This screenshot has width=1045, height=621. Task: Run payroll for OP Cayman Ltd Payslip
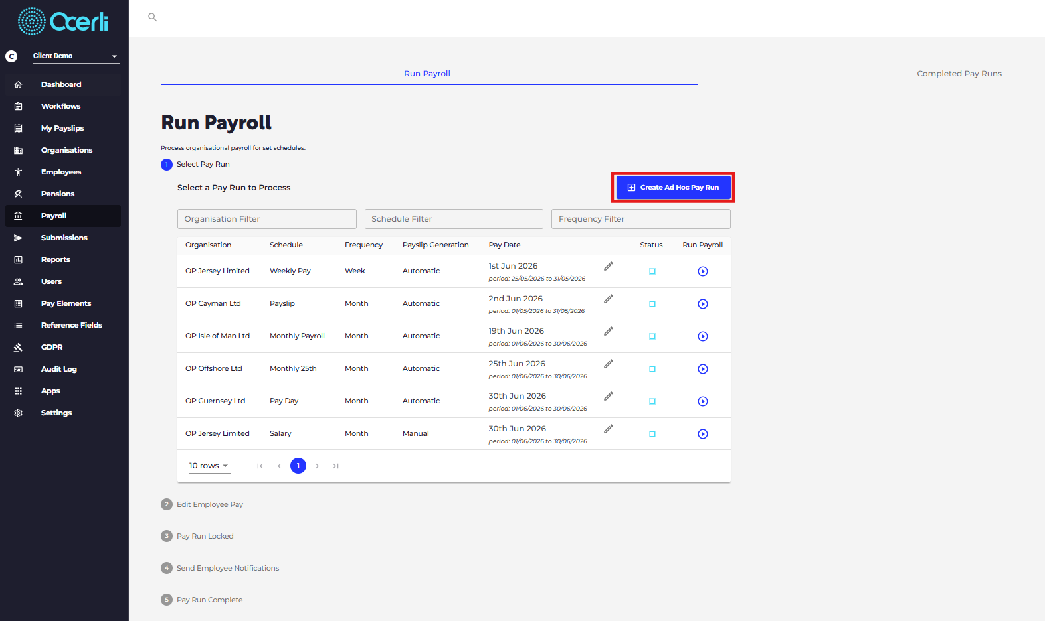click(703, 304)
